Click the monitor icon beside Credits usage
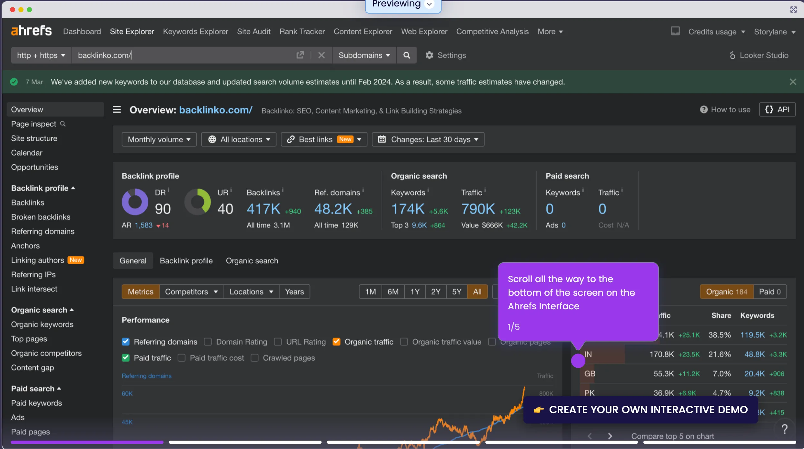804x449 pixels. tap(675, 31)
